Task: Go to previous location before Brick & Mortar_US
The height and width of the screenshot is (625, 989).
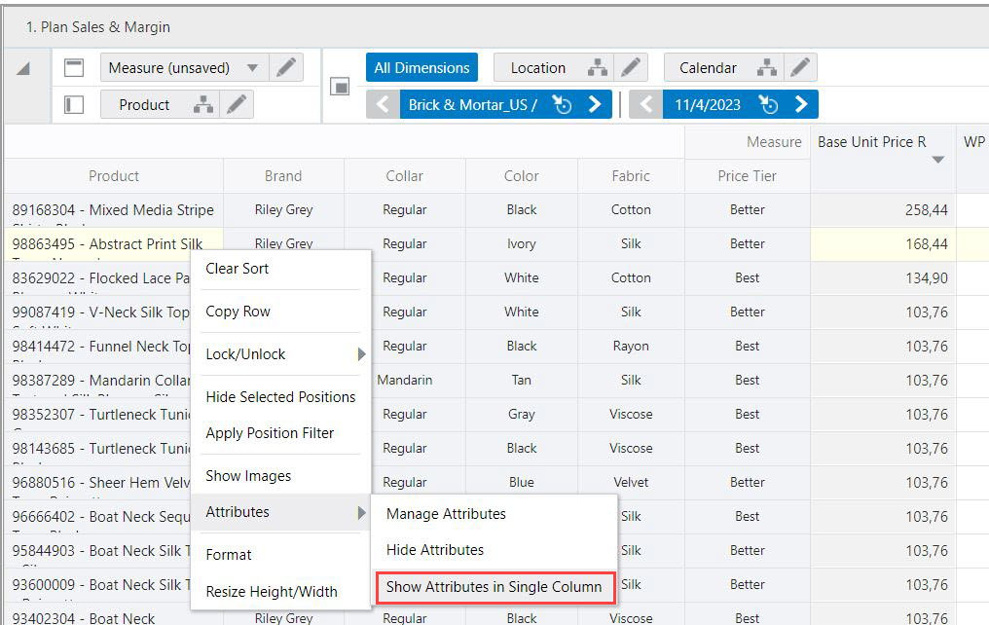Action: tap(383, 104)
